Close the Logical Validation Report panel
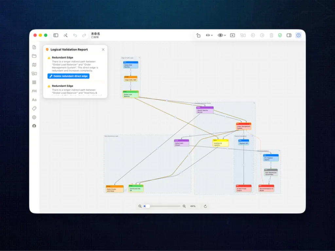The height and width of the screenshot is (251, 335). (x=103, y=50)
